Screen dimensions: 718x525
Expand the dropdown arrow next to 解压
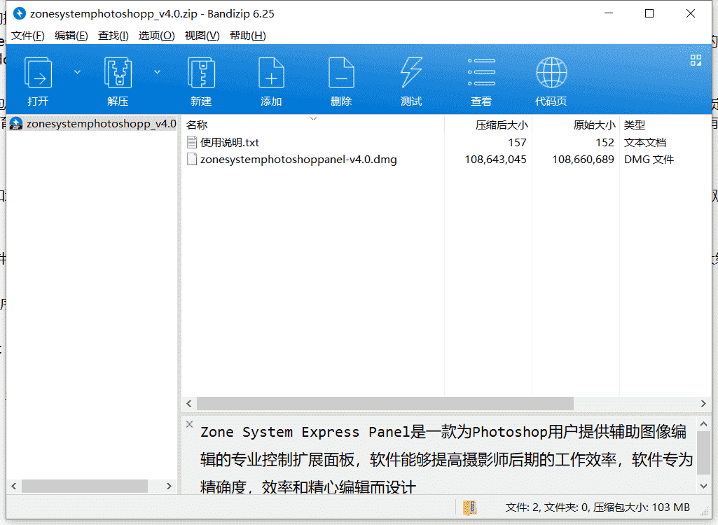point(157,72)
